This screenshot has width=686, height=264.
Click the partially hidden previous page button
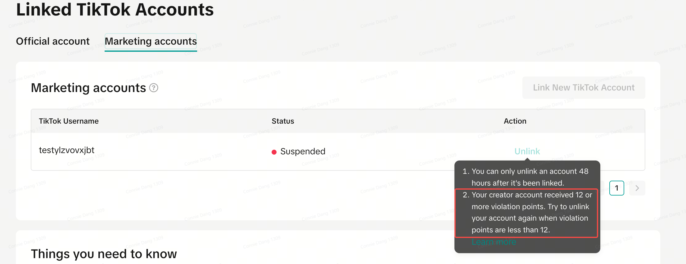click(x=602, y=188)
